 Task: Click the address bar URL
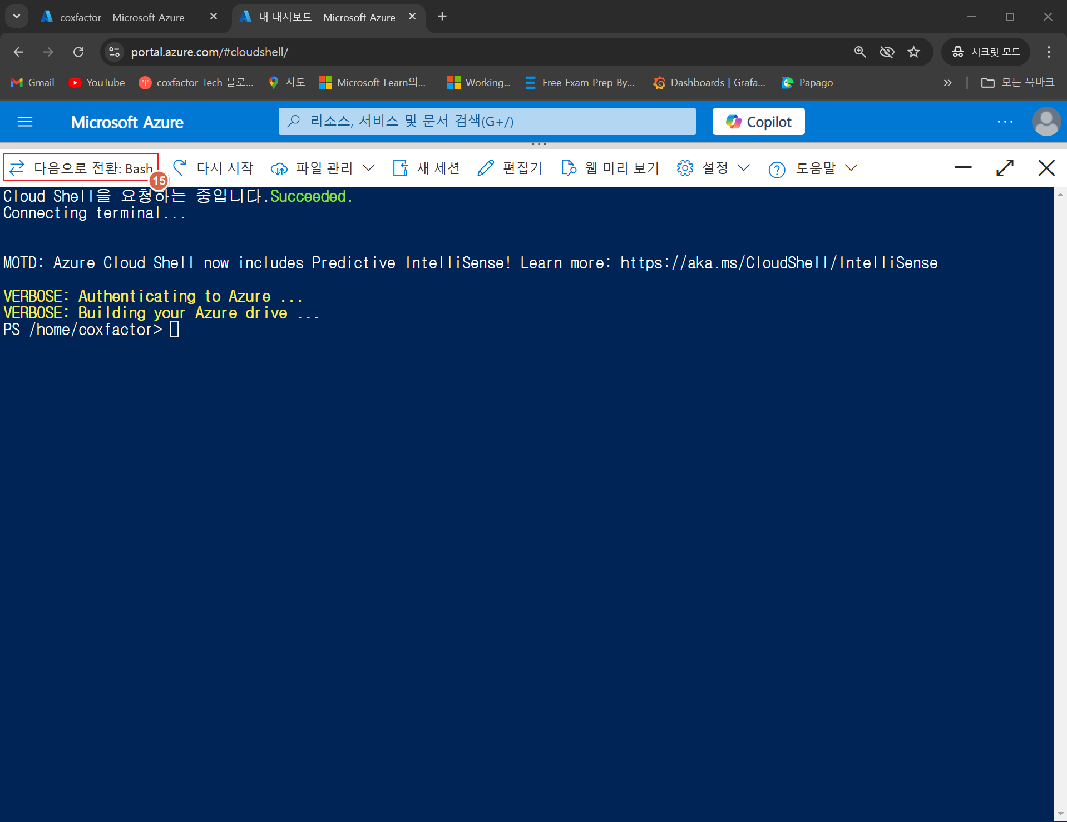point(209,52)
